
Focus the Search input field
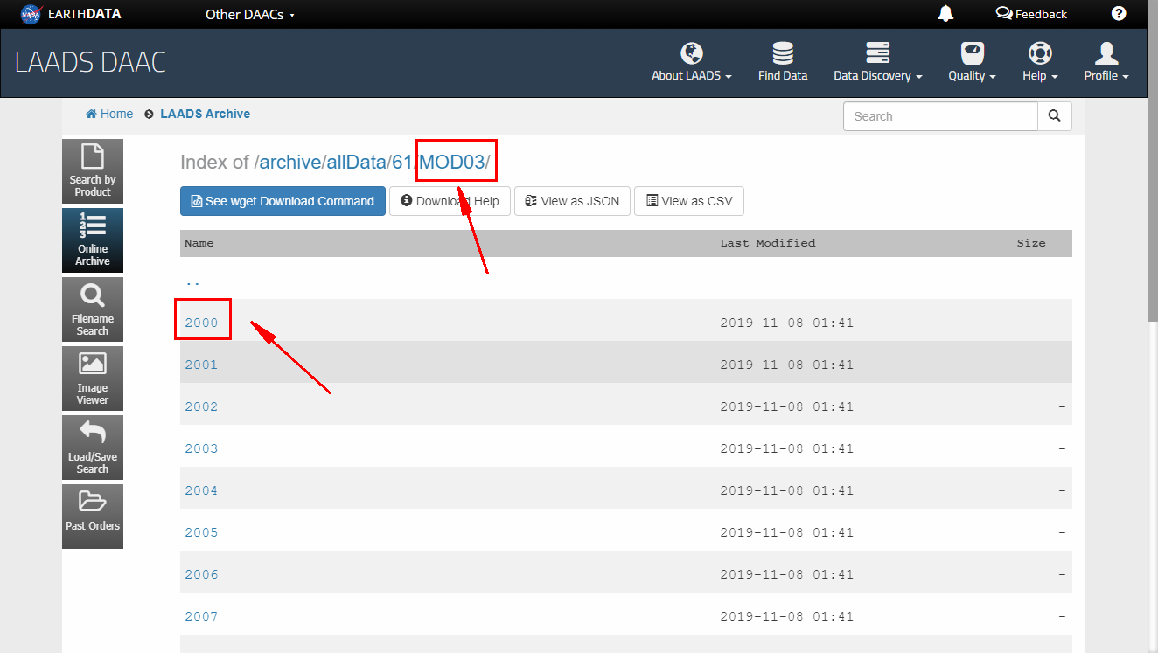pos(940,116)
